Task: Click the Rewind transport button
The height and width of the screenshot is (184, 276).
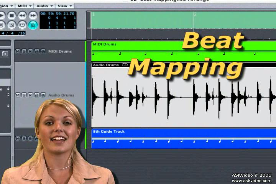Action: (22, 15)
